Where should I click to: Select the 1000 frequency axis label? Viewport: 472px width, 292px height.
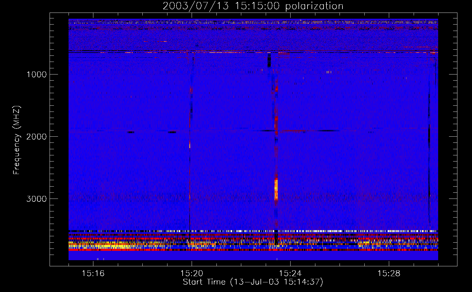pos(36,74)
